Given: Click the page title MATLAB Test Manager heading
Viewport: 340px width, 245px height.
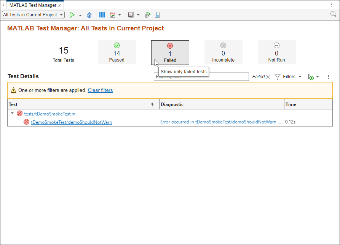Looking at the screenshot, I should [x=85, y=28].
